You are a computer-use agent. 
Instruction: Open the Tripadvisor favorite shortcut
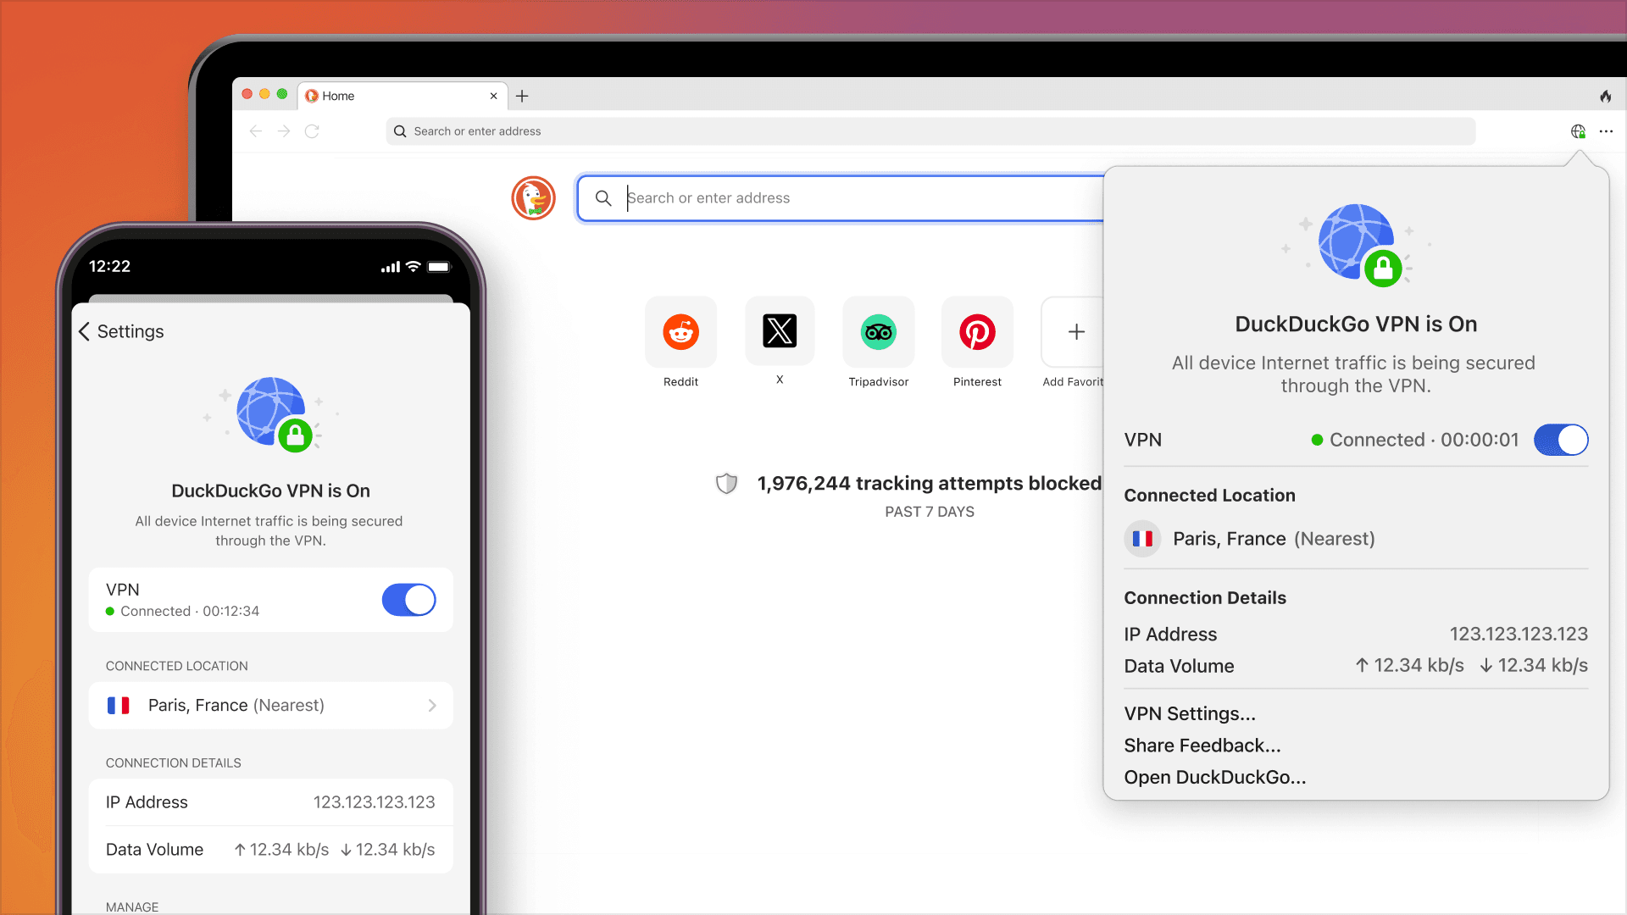878,332
